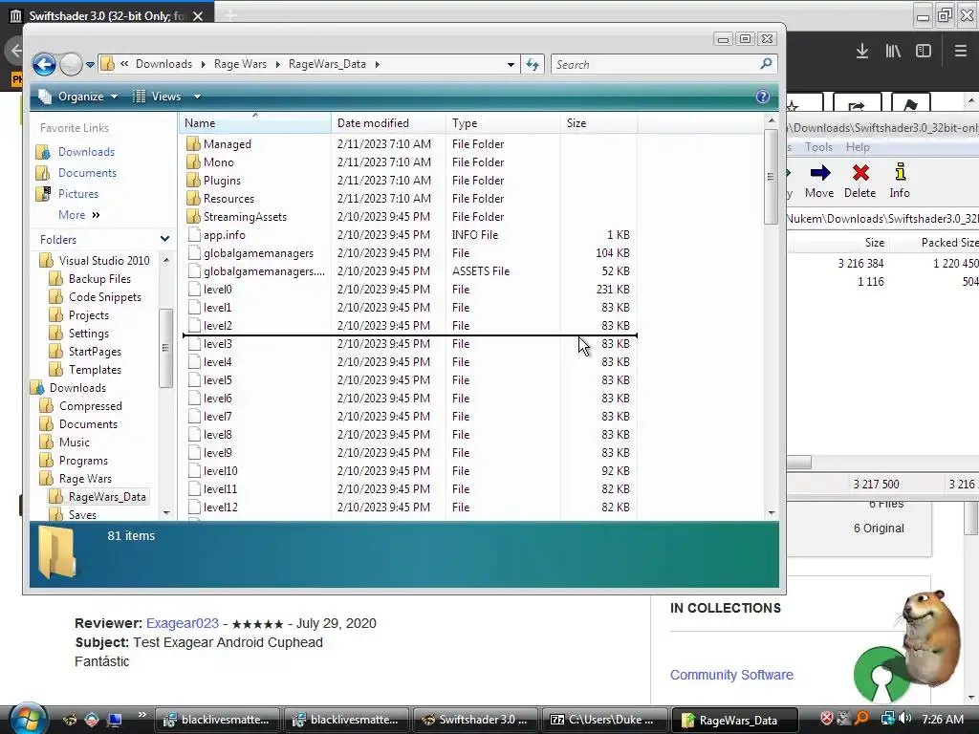Open Community Software collection link
The height and width of the screenshot is (734, 979).
tap(731, 675)
